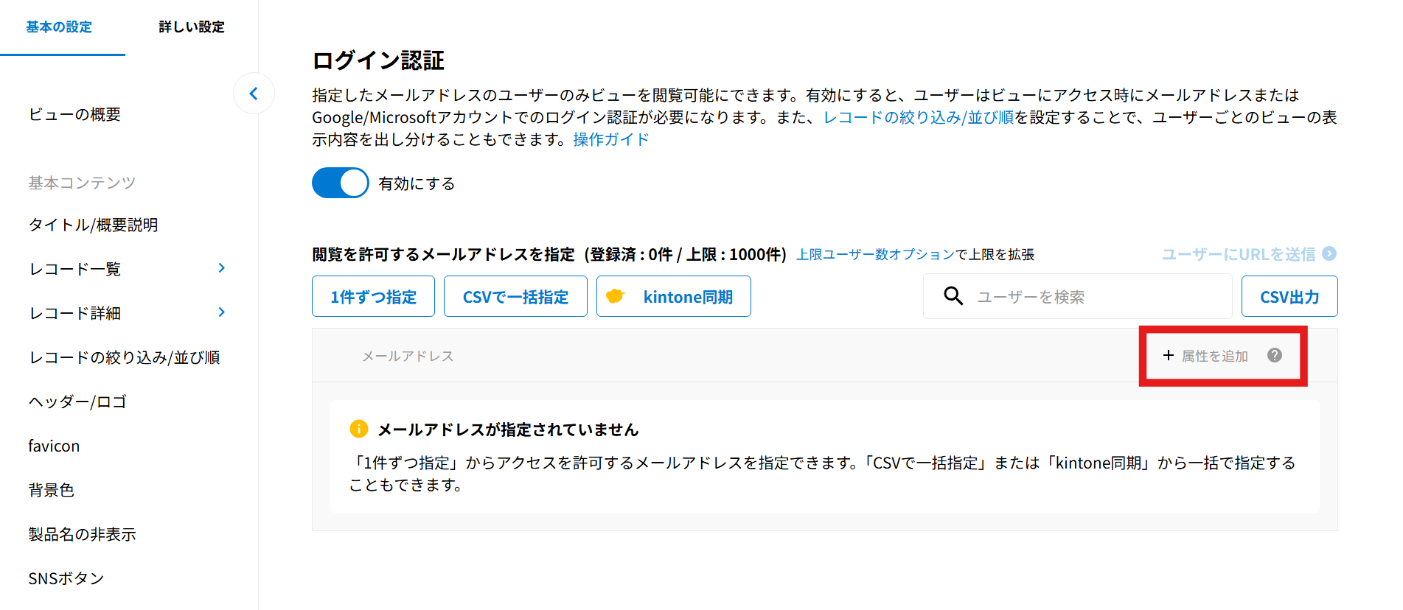
Task: Click the help question mark next to 属性を追加
Action: tap(1274, 355)
